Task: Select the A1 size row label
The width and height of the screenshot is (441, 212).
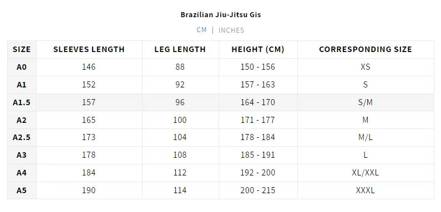Action: tap(22, 85)
